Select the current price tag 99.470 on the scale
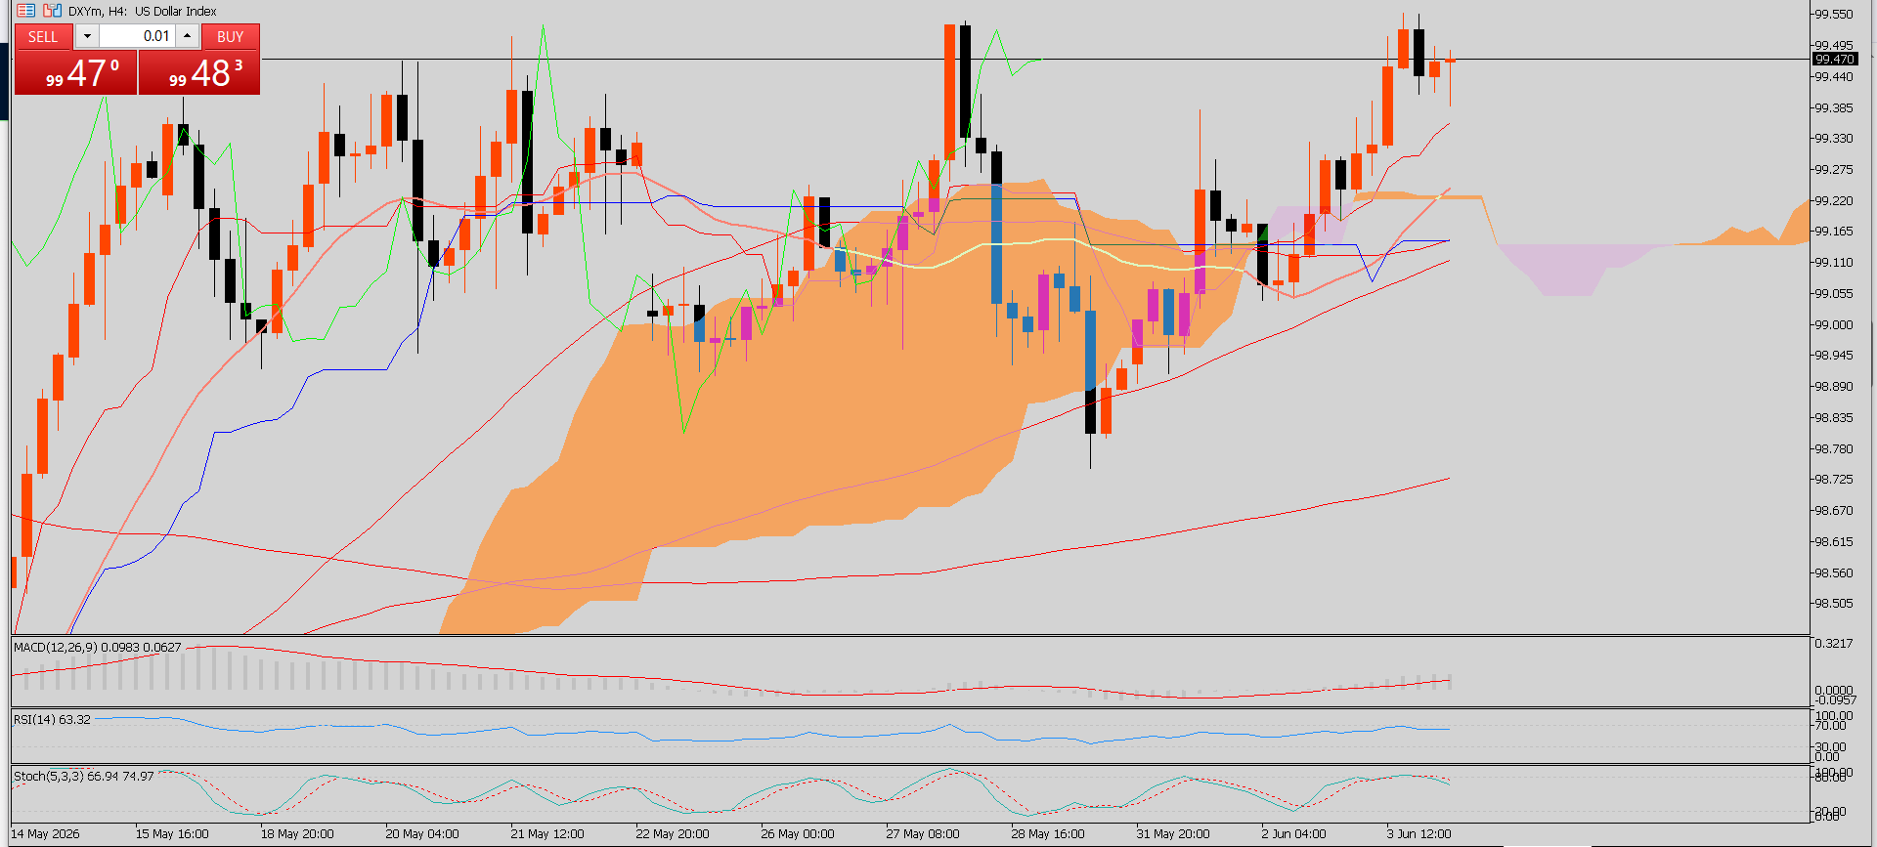 1835,60
